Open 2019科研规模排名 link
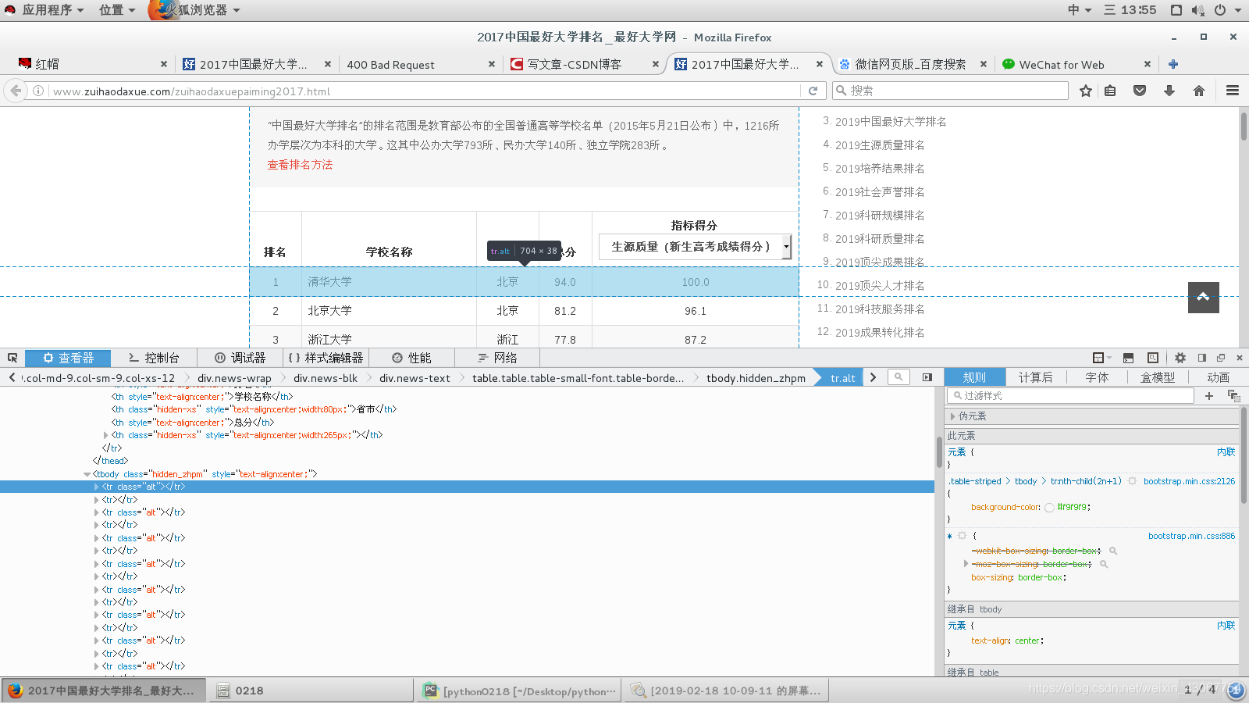 pyautogui.click(x=880, y=216)
